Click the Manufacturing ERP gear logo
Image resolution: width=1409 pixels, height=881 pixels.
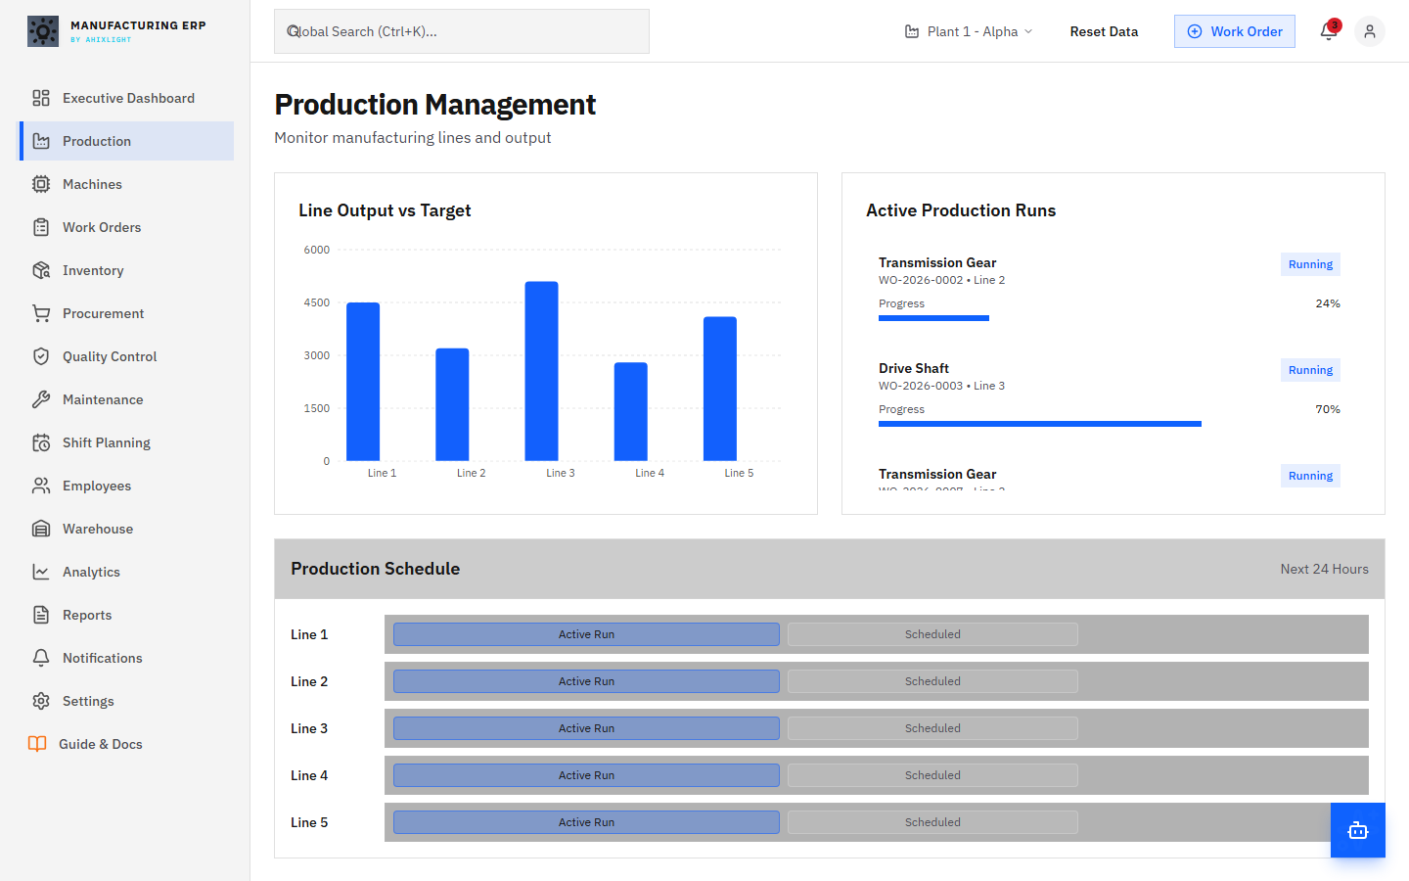click(x=43, y=31)
